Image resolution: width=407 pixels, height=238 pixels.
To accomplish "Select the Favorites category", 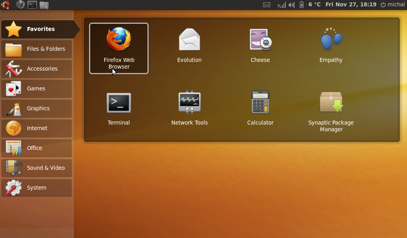I will [x=40, y=29].
